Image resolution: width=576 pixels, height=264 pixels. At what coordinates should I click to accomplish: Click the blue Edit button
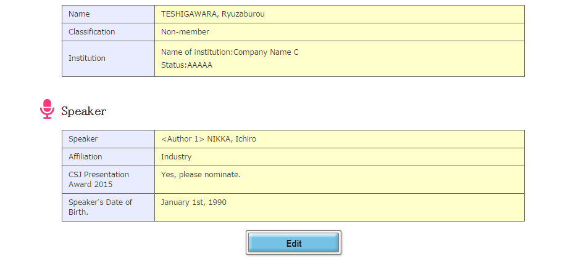pos(293,242)
